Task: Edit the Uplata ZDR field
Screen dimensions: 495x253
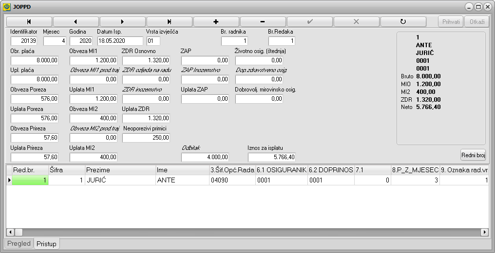Action: 146,118
